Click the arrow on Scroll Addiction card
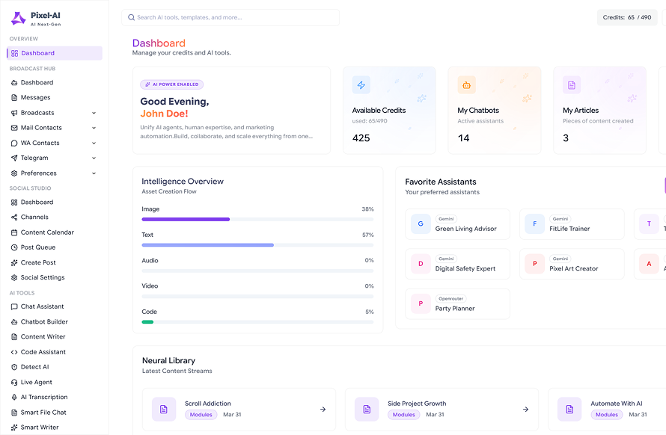 click(323, 410)
